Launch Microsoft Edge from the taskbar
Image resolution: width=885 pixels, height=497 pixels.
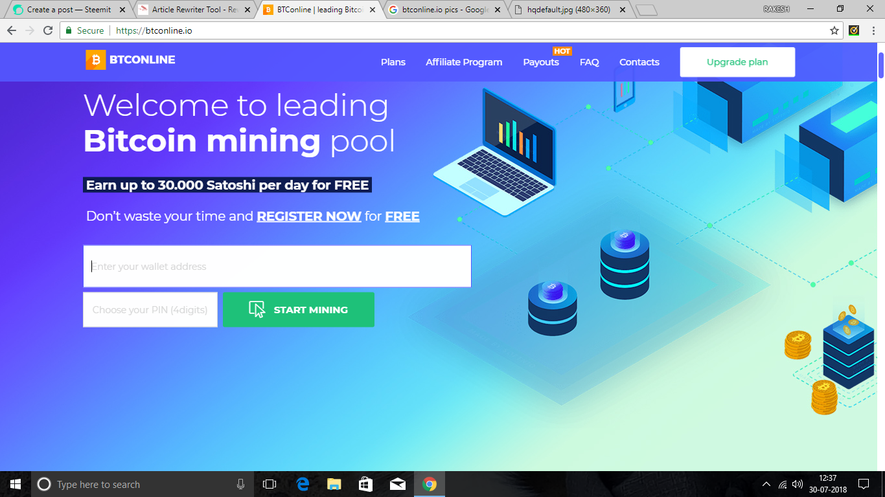pos(303,484)
